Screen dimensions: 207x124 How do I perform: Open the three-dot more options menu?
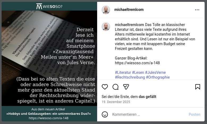click(197, 10)
